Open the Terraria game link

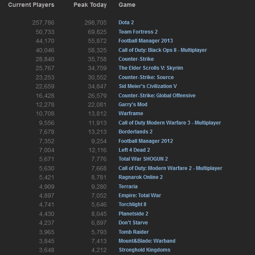[x=128, y=187]
